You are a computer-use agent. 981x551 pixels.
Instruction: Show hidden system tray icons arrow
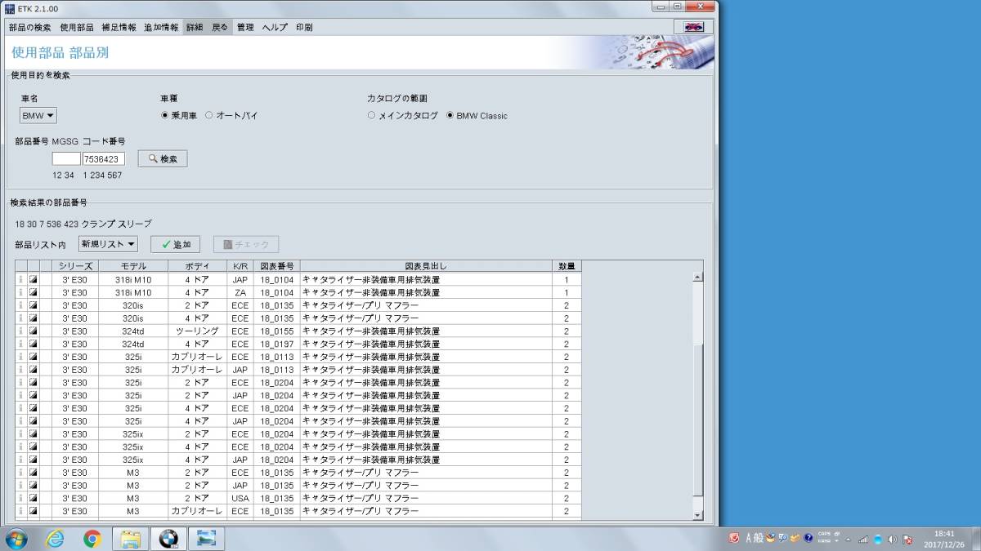tap(848, 539)
